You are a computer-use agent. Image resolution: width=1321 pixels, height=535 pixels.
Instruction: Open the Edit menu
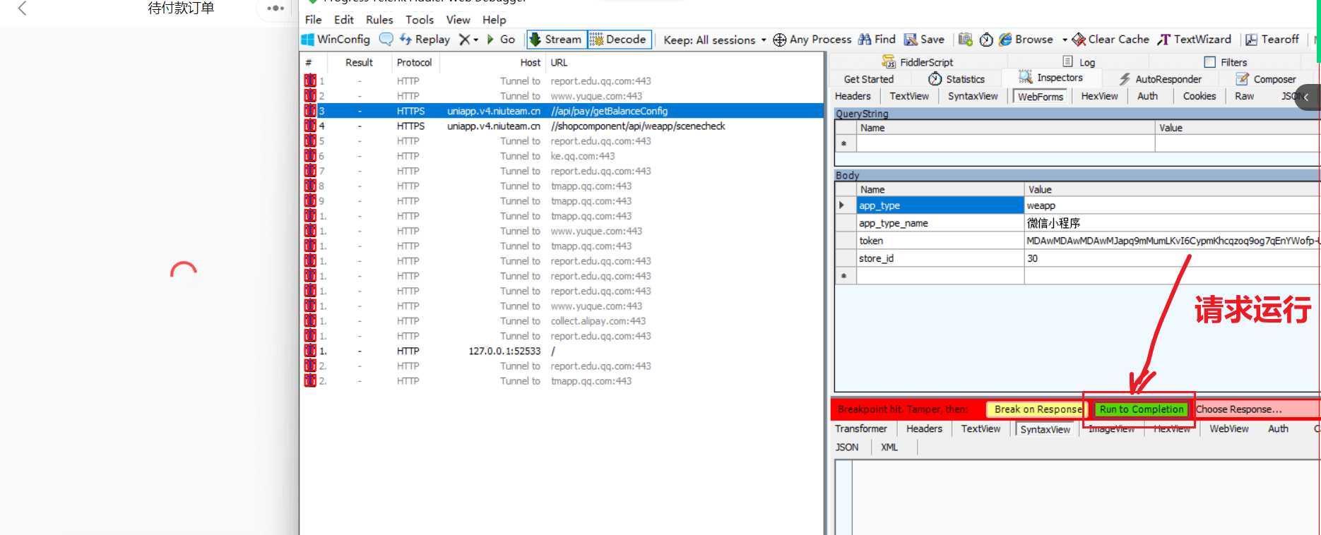(344, 20)
